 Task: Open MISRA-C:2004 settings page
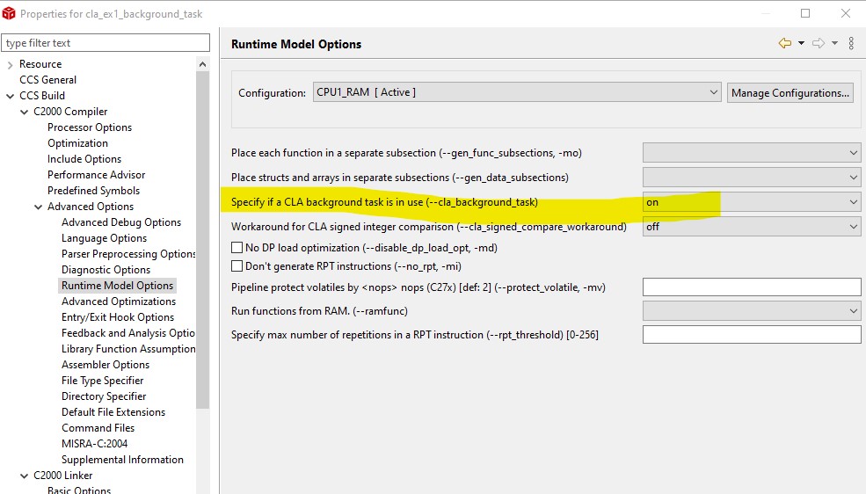point(94,444)
